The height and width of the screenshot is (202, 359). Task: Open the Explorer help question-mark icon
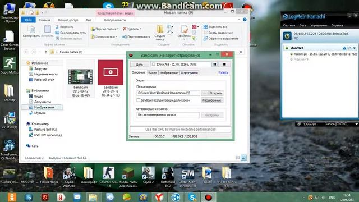click(x=245, y=20)
